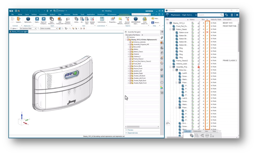The image size is (256, 155).
Task: Click UWD Refresh icon
Action: [x=120, y=19]
